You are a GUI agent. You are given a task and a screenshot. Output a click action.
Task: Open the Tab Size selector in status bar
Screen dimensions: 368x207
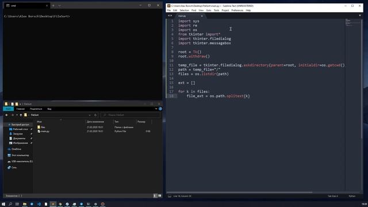[332, 196]
